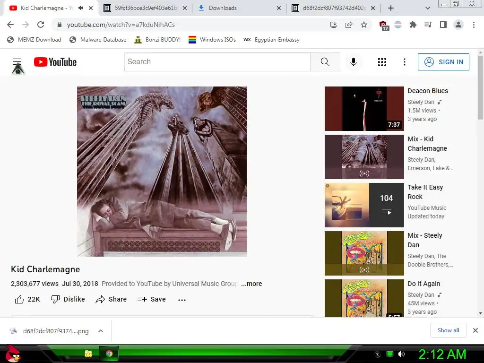Click the forward navigation arrow
The height and width of the screenshot is (363, 484).
pyautogui.click(x=26, y=25)
